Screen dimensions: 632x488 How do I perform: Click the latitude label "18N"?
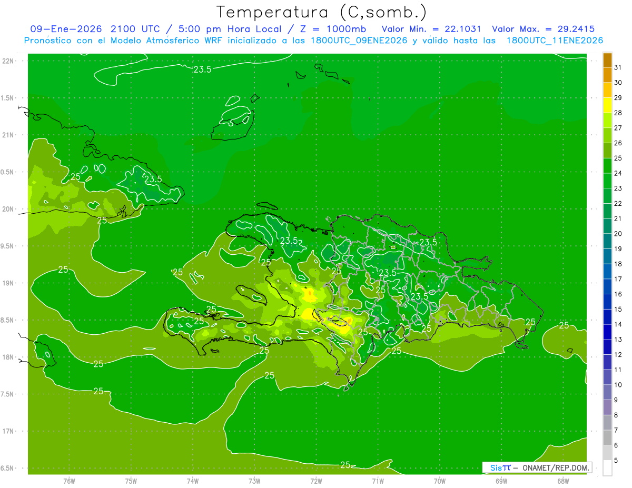point(8,357)
